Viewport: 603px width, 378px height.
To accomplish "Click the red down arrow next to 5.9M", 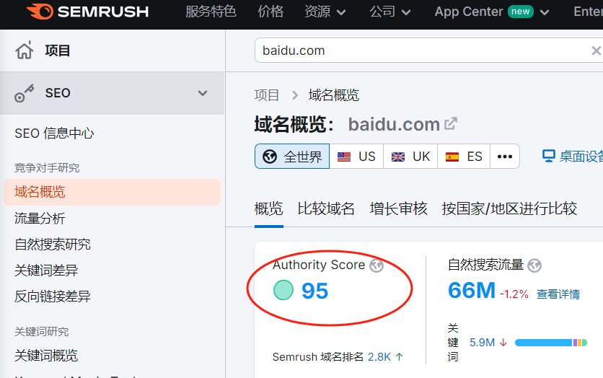I will tap(503, 342).
